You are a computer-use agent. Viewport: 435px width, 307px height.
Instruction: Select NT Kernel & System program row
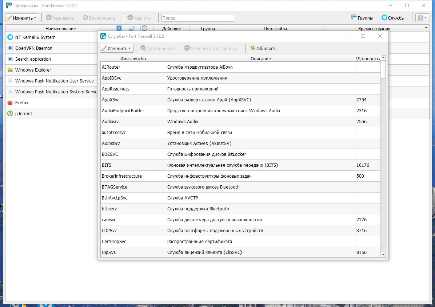coord(52,37)
